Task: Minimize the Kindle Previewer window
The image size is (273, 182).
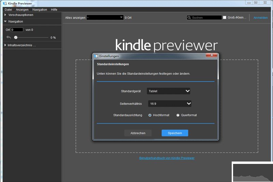Action: coord(249,3)
